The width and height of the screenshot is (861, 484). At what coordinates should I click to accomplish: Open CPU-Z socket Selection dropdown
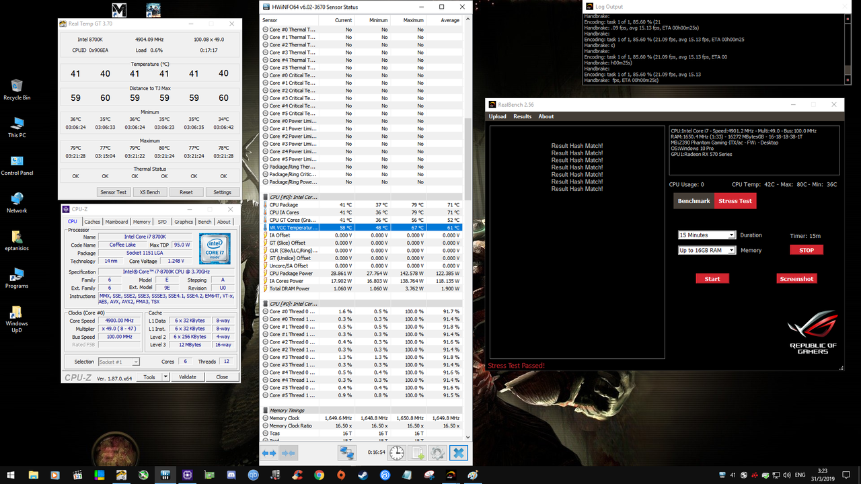tap(119, 362)
